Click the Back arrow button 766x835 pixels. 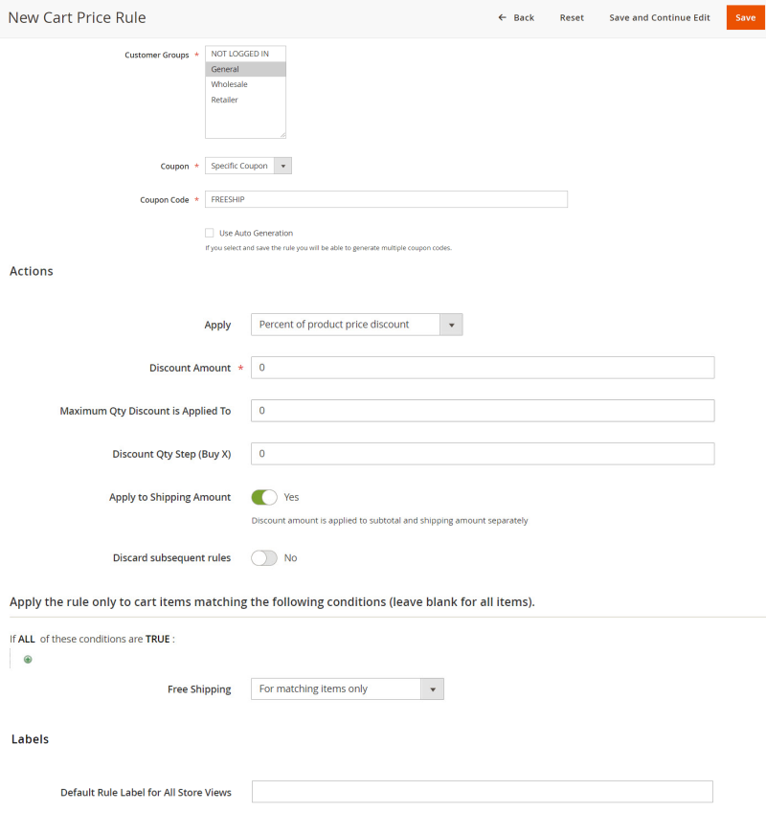[516, 18]
